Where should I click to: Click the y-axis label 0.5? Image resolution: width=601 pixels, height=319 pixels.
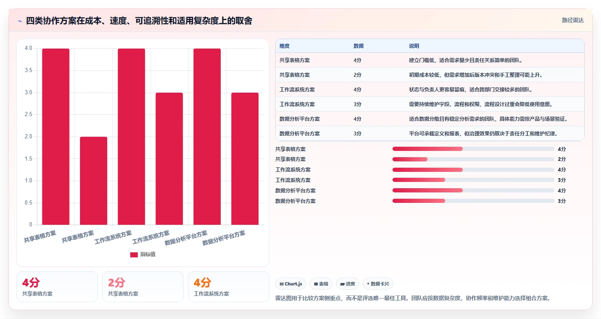pos(28,203)
